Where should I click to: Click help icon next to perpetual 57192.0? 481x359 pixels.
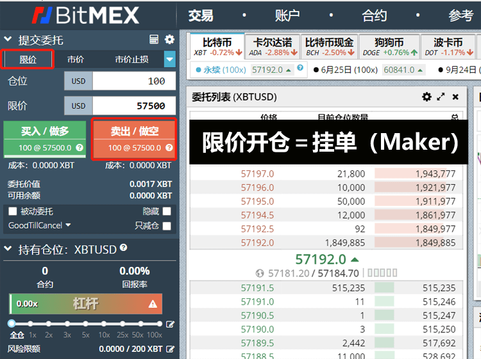pos(300,68)
